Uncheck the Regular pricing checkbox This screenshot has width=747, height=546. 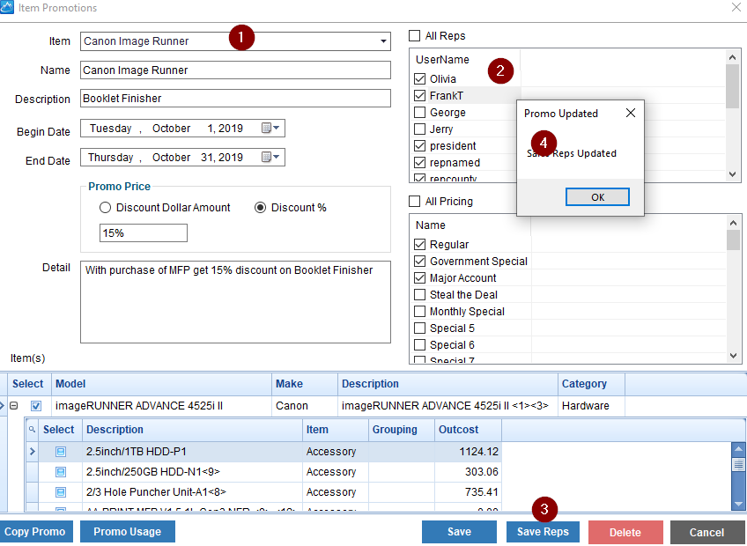pyautogui.click(x=419, y=245)
